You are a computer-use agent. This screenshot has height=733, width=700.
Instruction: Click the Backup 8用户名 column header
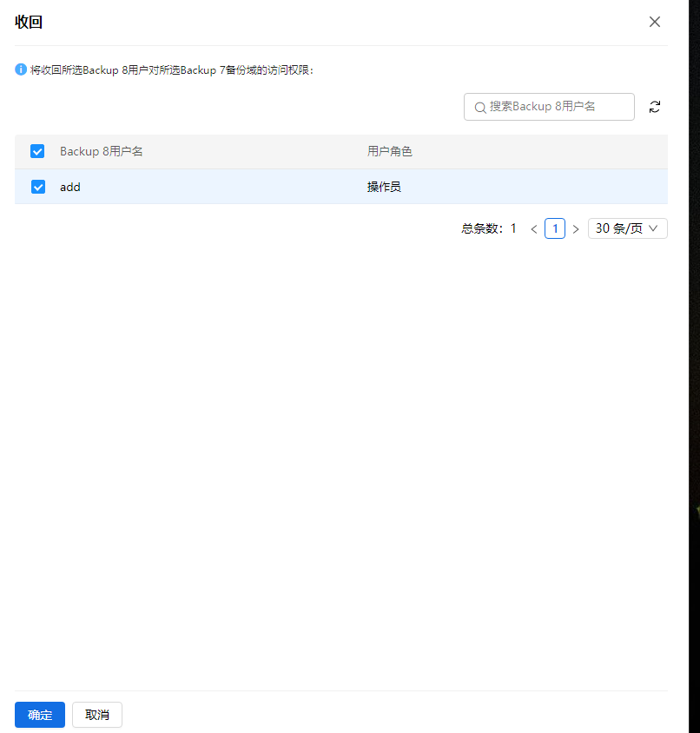pos(102,150)
